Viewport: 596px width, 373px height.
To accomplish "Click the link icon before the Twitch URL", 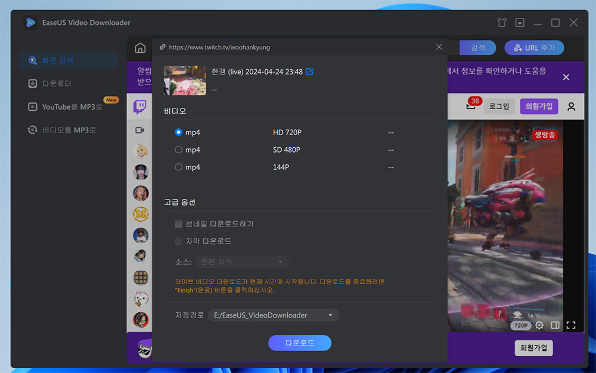I will 162,47.
